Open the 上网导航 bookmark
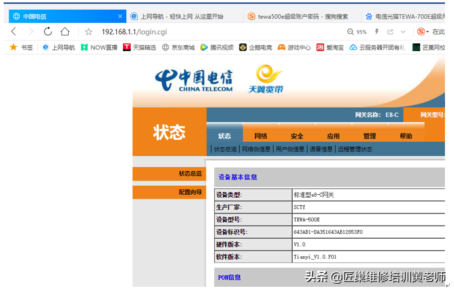 coord(58,47)
